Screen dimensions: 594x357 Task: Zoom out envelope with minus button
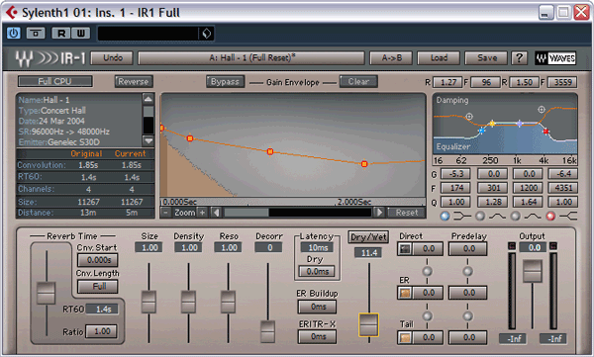[x=165, y=213]
